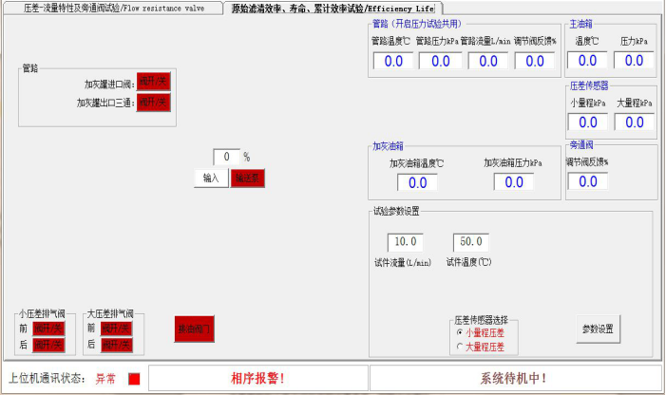
Task: Click the 旁通阀 group title
Action: [x=581, y=145]
